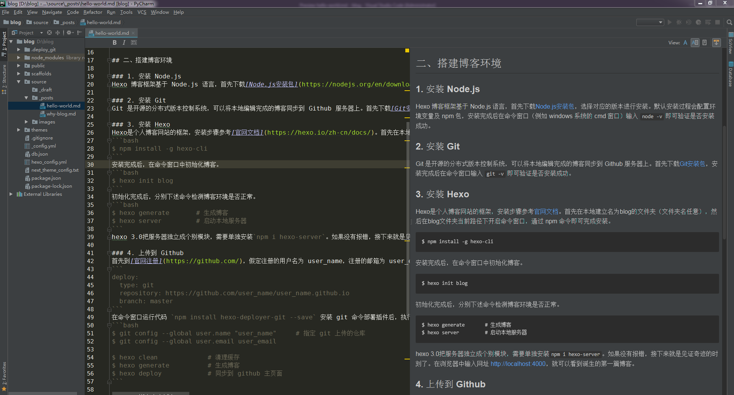The width and height of the screenshot is (734, 395).
Task: Expand the images folder
Action: click(26, 122)
